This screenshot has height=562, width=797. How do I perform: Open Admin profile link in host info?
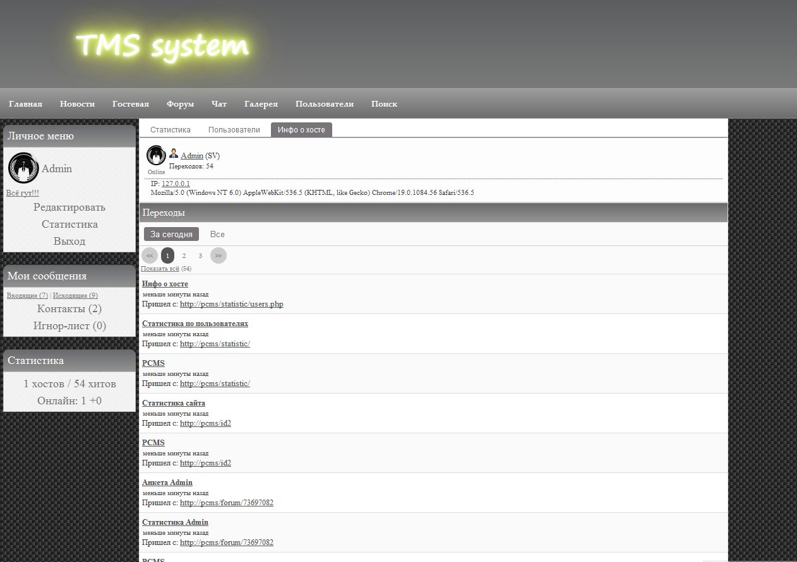[x=192, y=156]
